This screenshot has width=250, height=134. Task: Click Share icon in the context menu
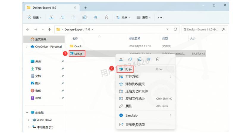148,59
